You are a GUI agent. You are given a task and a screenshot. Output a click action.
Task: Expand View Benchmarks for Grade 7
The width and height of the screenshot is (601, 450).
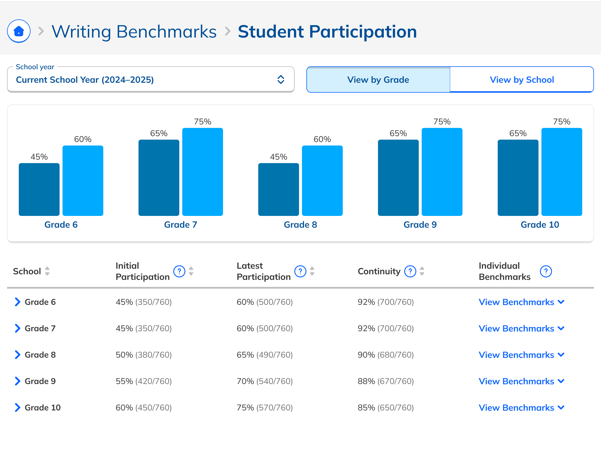click(521, 329)
